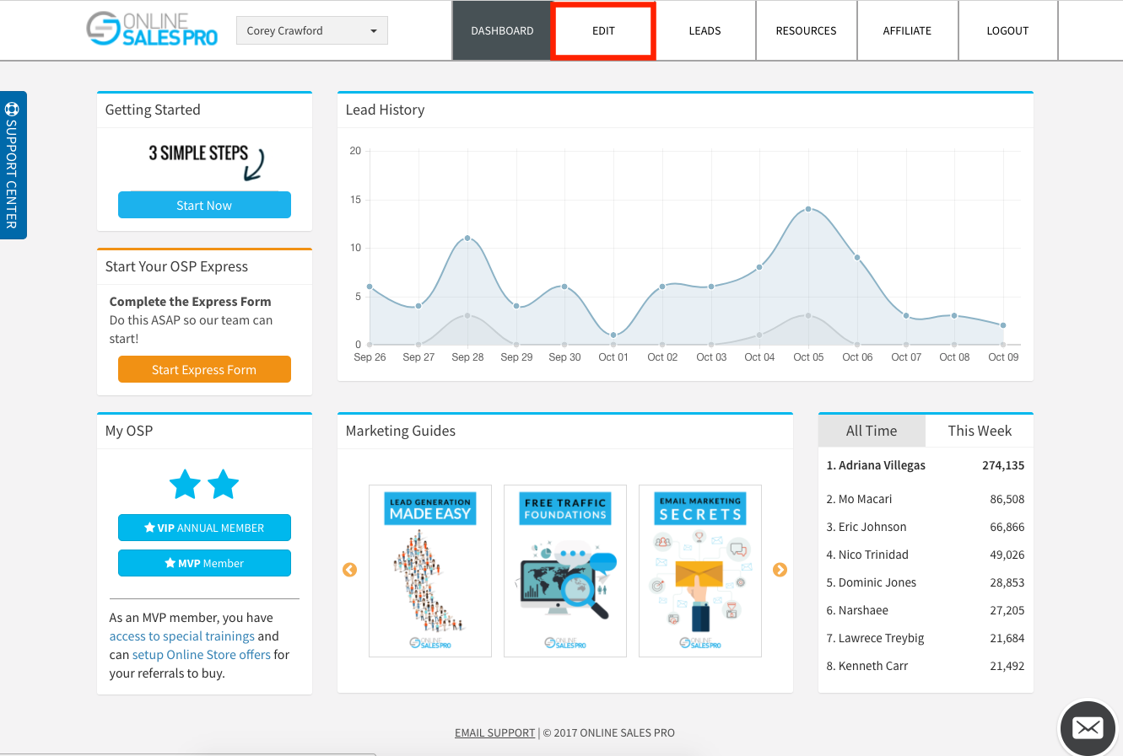This screenshot has width=1123, height=756.
Task: Open the Affiliate tab
Action: pos(907,30)
